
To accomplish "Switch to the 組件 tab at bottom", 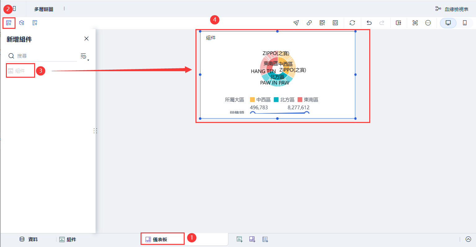I will [x=68, y=239].
